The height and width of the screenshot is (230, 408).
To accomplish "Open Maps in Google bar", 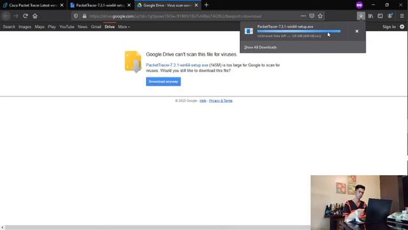I will click(40, 27).
